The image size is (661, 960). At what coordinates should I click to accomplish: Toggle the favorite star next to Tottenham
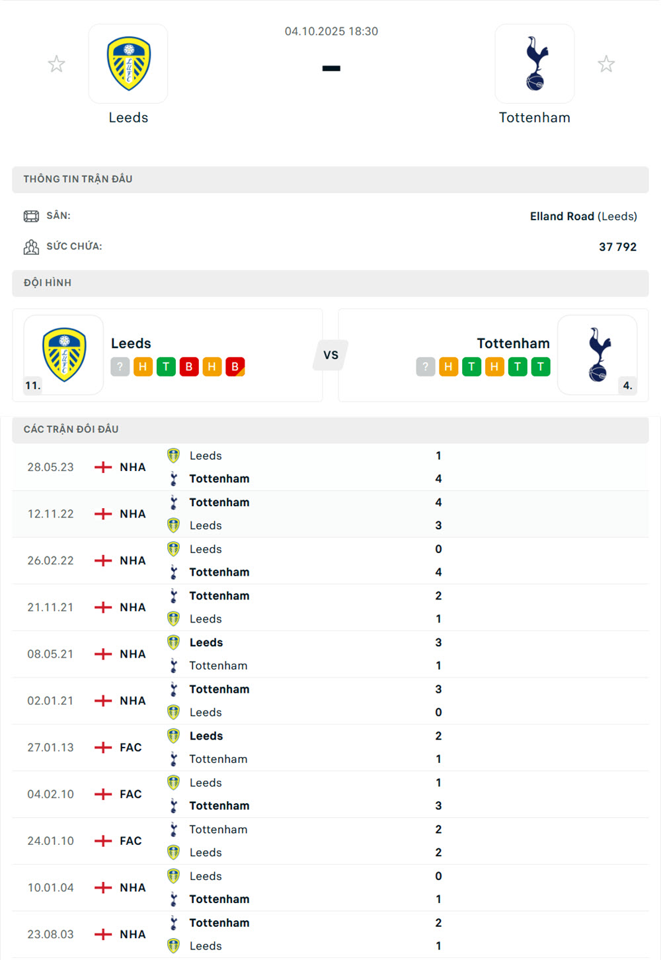(606, 64)
